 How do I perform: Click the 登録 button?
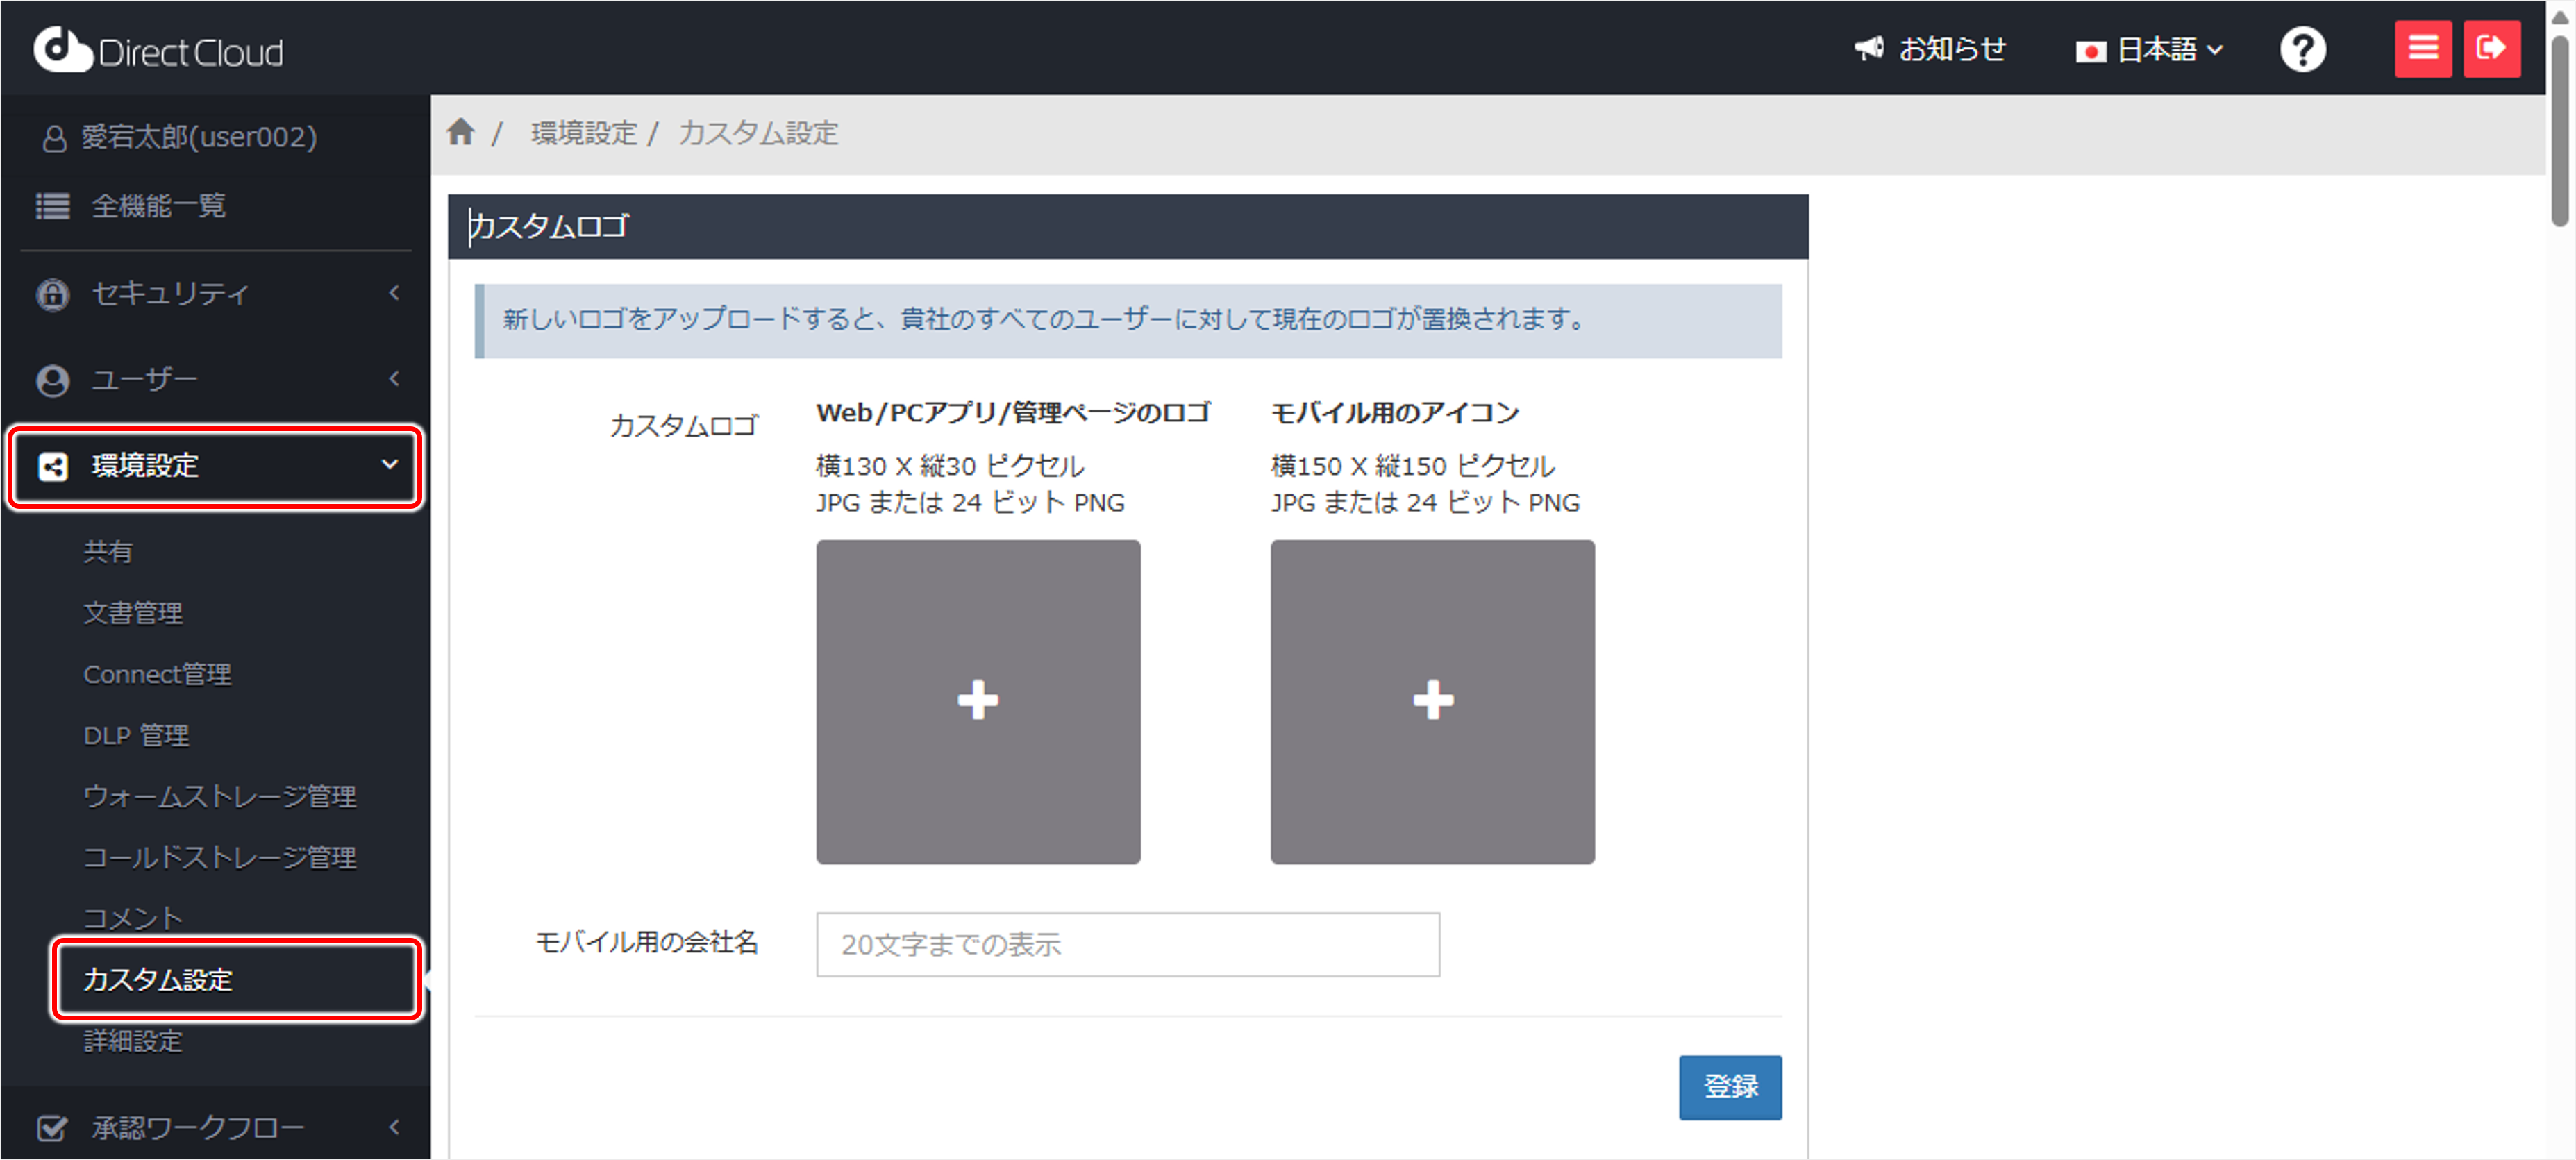(x=1730, y=1087)
